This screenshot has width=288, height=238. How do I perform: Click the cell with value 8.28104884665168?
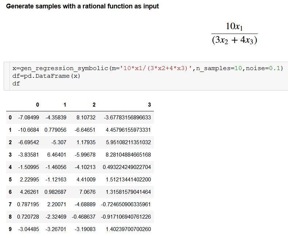tap(128, 155)
